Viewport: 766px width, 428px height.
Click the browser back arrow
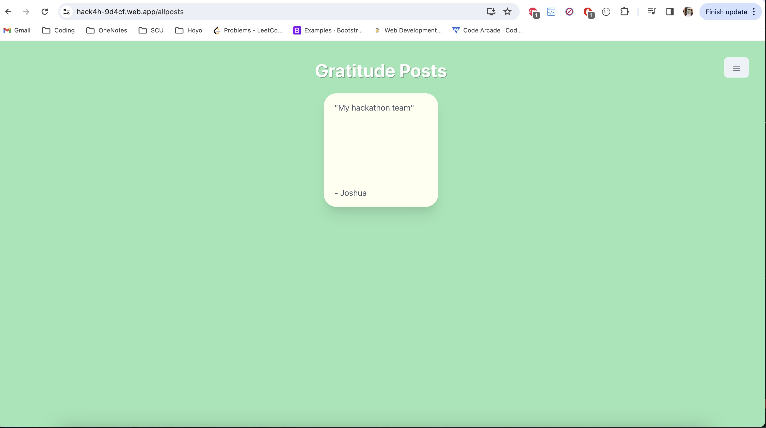point(8,12)
